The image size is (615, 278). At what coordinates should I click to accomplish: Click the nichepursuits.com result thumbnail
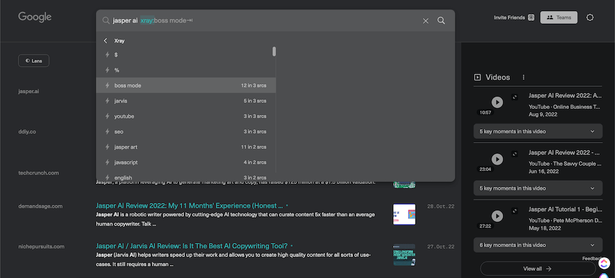404,255
